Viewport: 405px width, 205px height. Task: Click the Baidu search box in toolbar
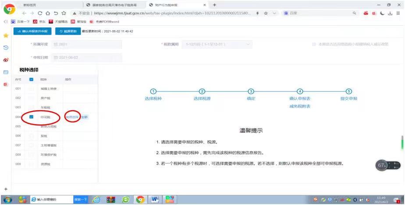click(320, 13)
